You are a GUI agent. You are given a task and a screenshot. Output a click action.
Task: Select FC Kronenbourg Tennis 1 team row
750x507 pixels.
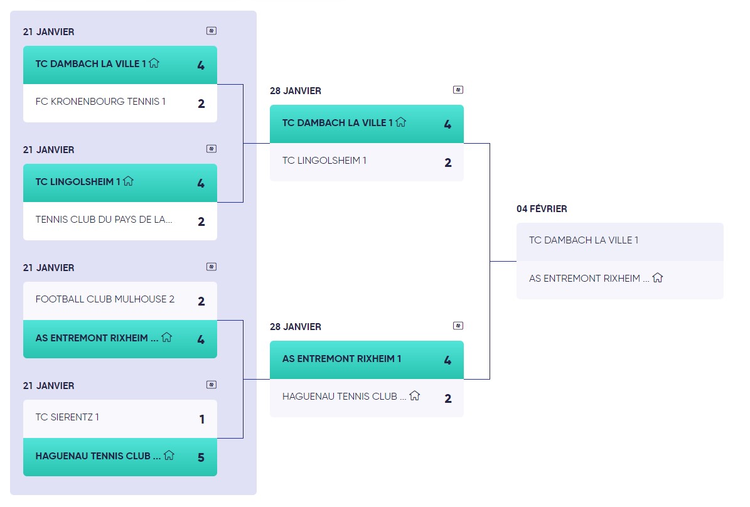120,103
